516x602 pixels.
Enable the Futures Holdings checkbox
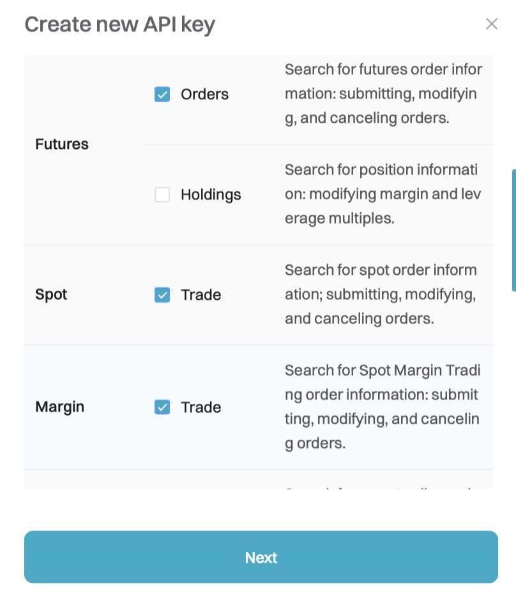tap(162, 195)
